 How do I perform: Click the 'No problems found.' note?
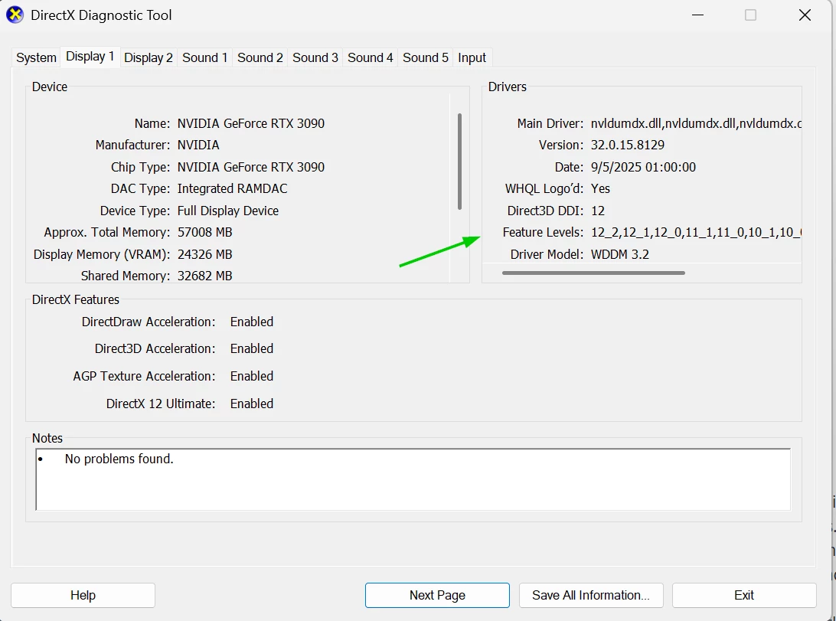pyautogui.click(x=119, y=459)
